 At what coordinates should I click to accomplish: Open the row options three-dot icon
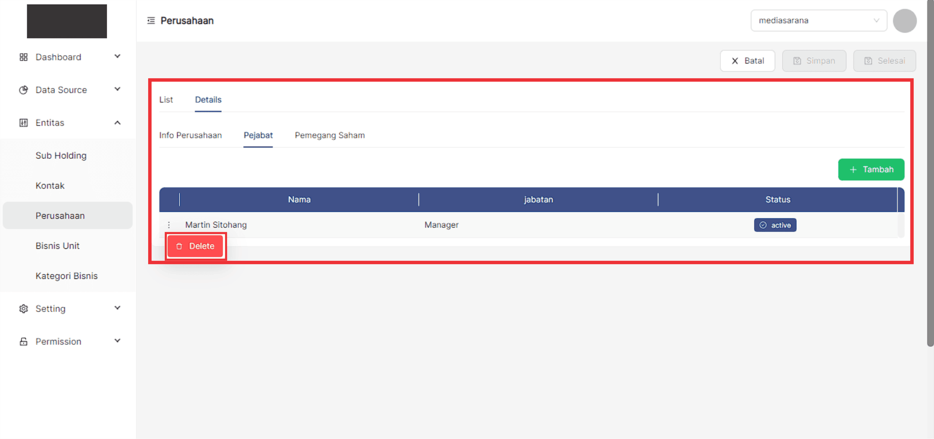click(169, 225)
